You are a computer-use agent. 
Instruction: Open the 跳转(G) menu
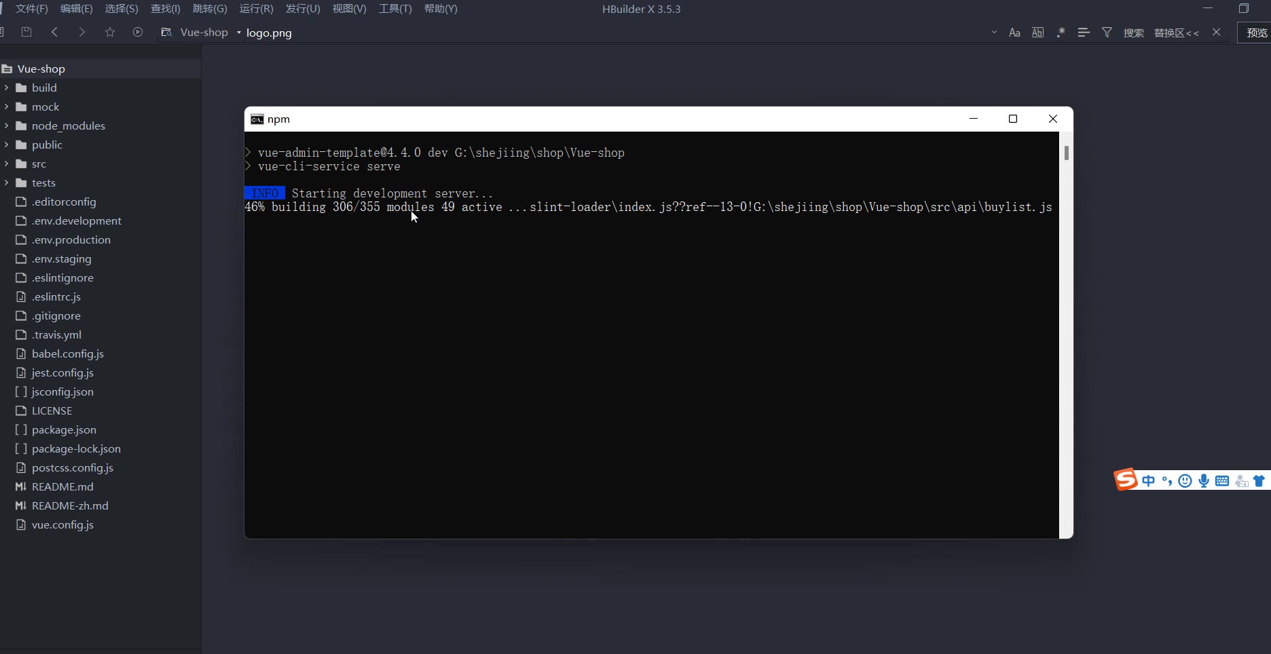(210, 9)
